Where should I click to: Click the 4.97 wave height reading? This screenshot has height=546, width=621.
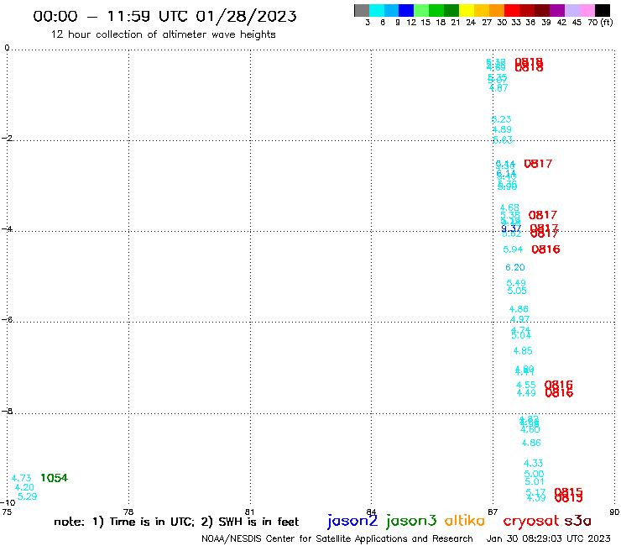coord(519,319)
